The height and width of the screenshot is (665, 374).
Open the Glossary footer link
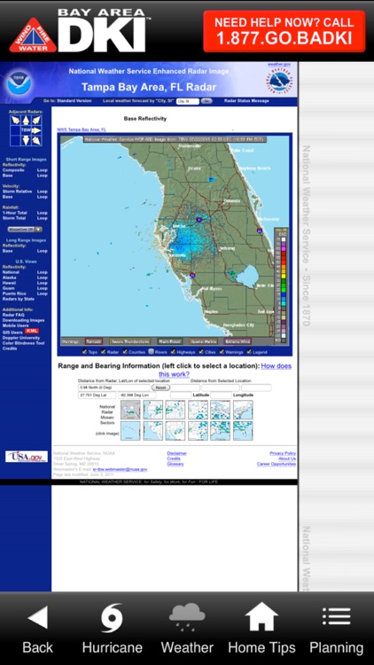(x=175, y=464)
